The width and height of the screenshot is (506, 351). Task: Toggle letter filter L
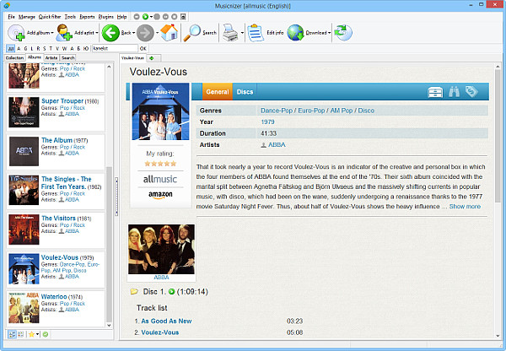32,48
